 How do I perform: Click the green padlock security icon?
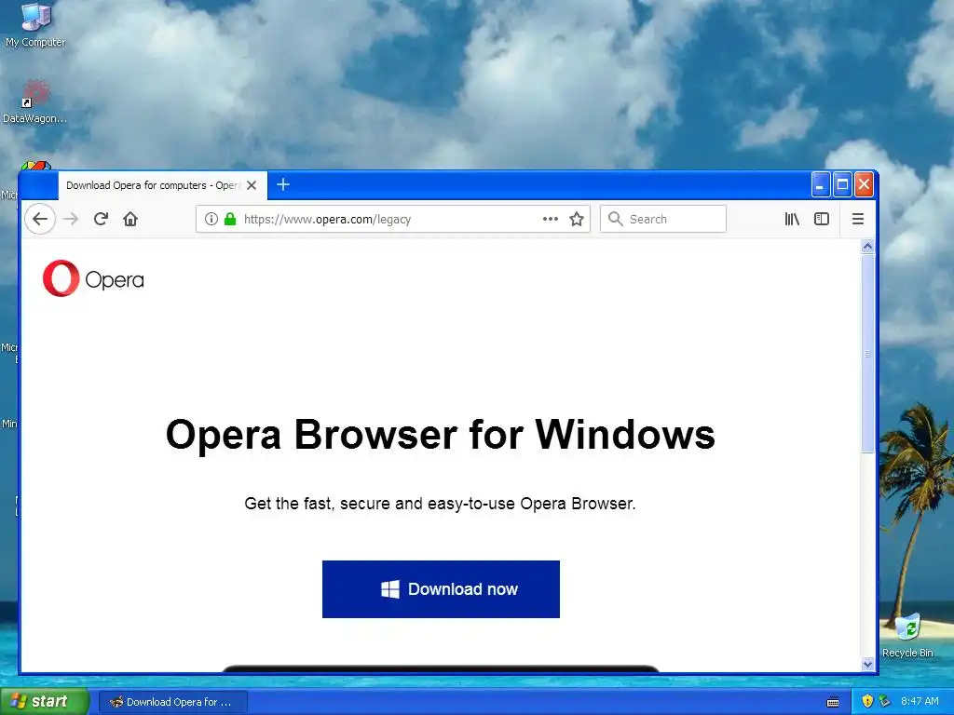click(230, 219)
